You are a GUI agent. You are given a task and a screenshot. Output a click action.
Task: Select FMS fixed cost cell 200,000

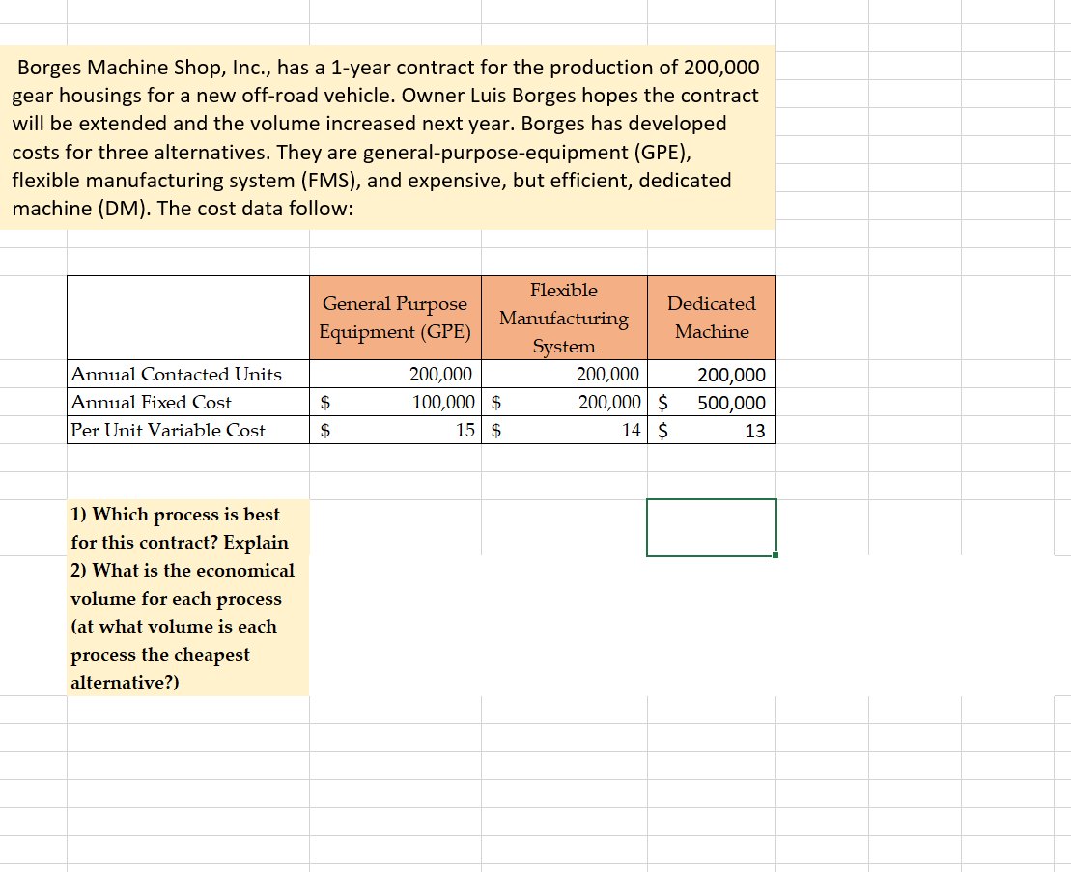point(564,402)
